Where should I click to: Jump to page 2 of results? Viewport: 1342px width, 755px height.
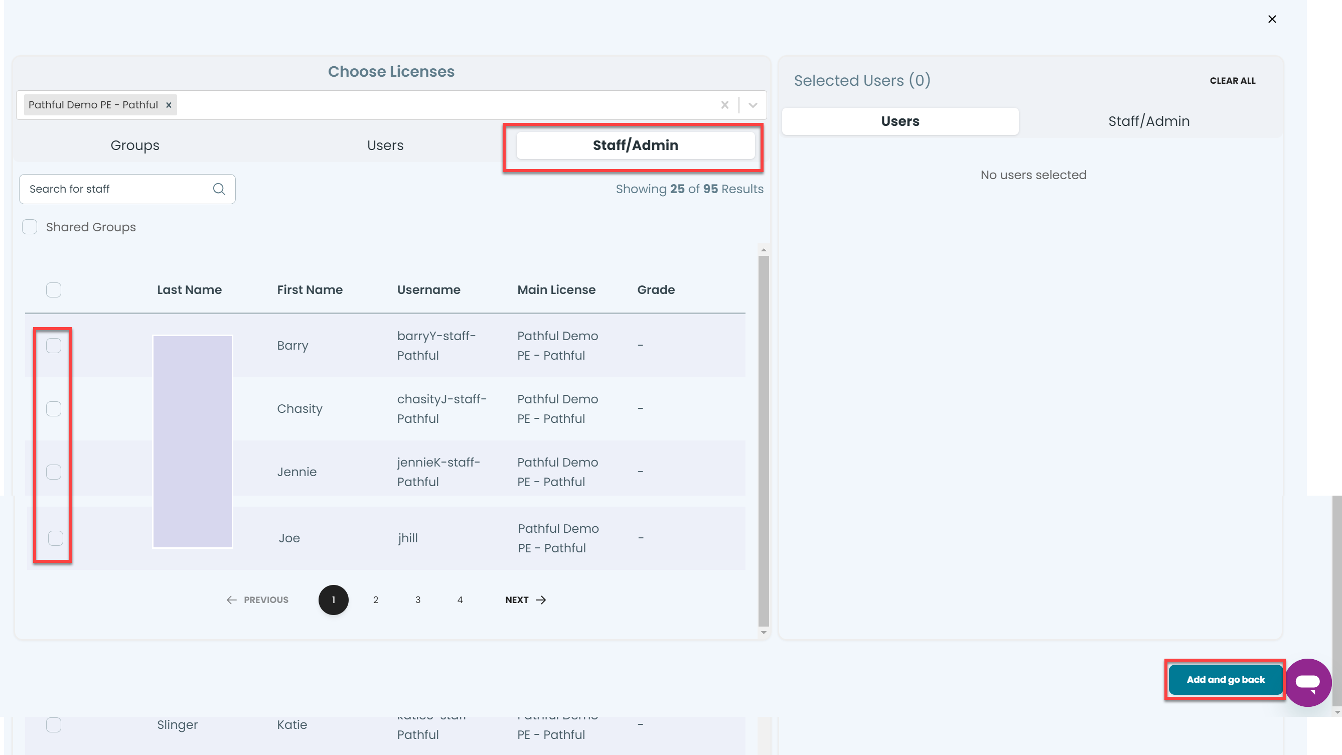pos(376,599)
